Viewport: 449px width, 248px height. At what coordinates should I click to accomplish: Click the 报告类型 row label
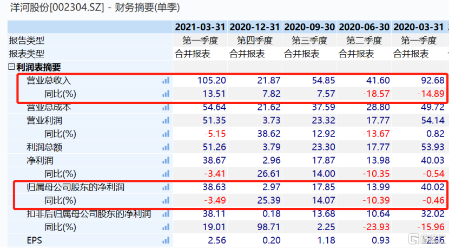27,41
